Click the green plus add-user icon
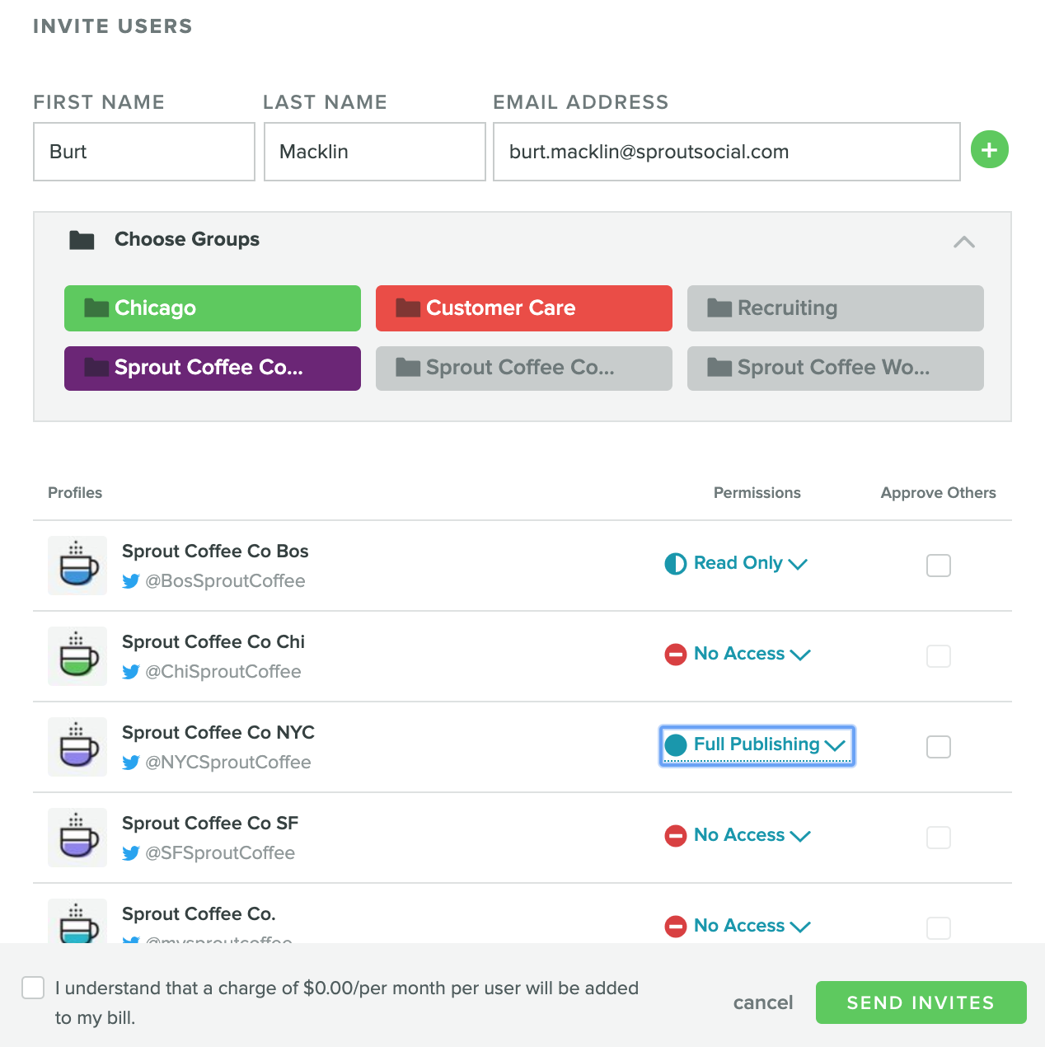The height and width of the screenshot is (1047, 1045). (990, 150)
